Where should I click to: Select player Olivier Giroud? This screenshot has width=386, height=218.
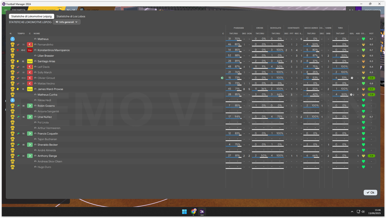46,78
